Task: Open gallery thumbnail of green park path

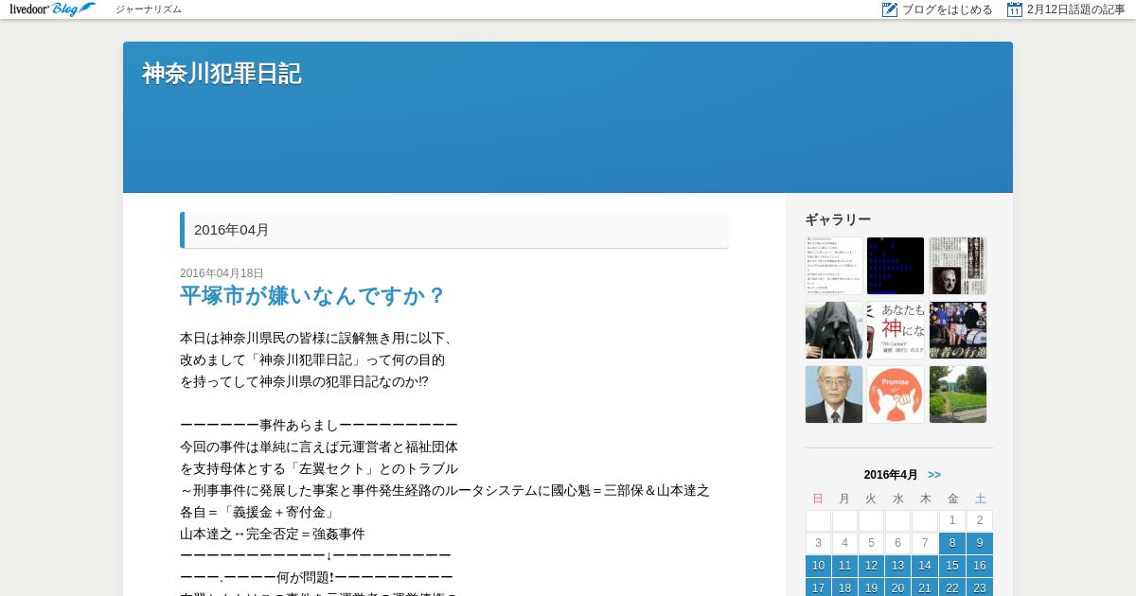Action: pyautogui.click(x=958, y=394)
